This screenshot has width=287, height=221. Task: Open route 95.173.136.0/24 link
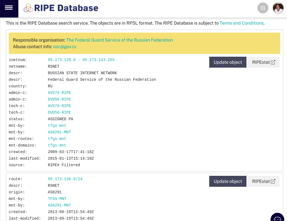pyautogui.click(x=65, y=179)
